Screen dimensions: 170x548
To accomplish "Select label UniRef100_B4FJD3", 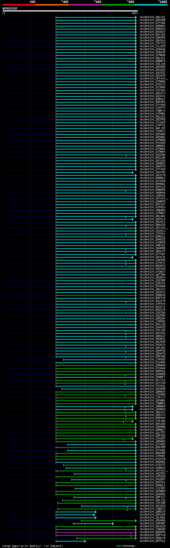I will 152,128.
